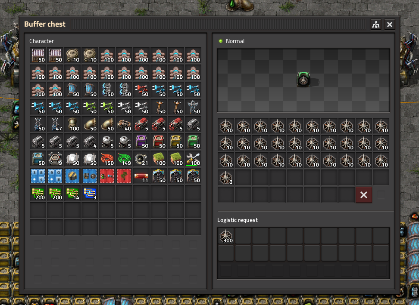Click the Buffer chest window title
Viewport: 419px width, 305px height.
45,24
